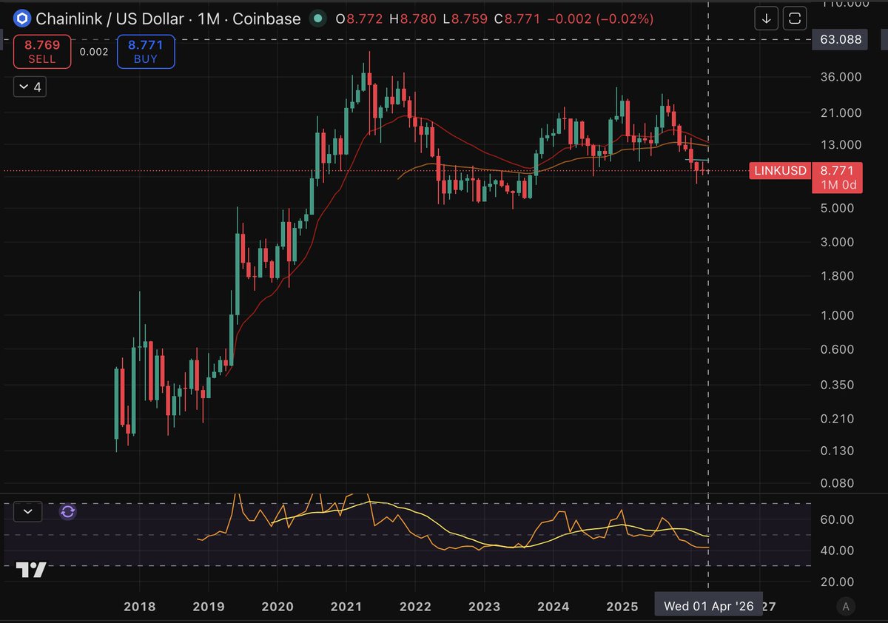Screen dimensions: 888x623
Task: Click the 63.088 crosshair price label
Action: 841,39
